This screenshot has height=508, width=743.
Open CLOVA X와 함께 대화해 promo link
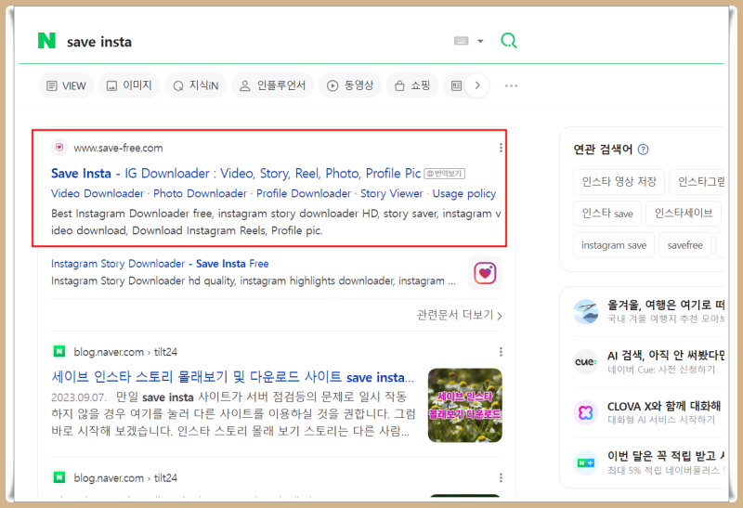(x=664, y=406)
